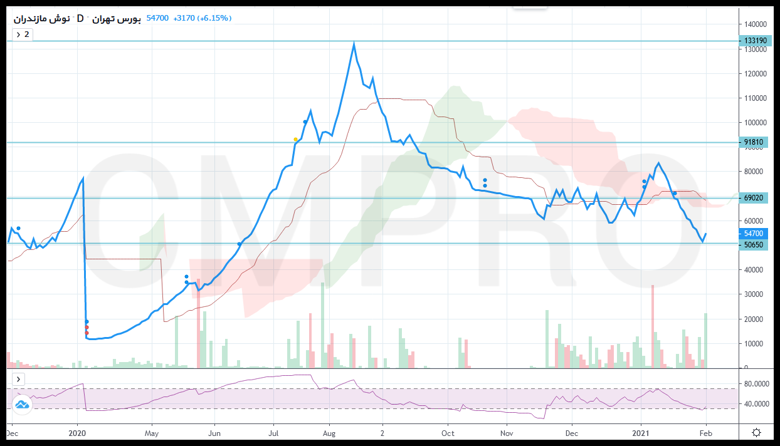Click the yellow marker dot on chart
This screenshot has height=446, width=780.
[x=295, y=139]
